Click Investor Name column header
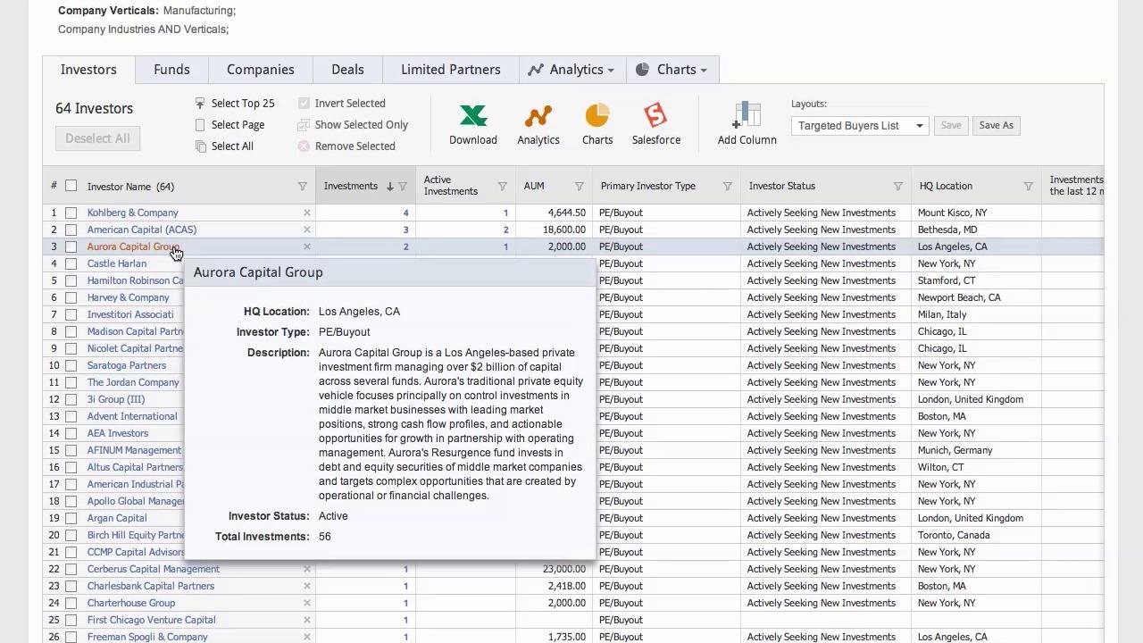This screenshot has width=1143, height=643. click(130, 187)
